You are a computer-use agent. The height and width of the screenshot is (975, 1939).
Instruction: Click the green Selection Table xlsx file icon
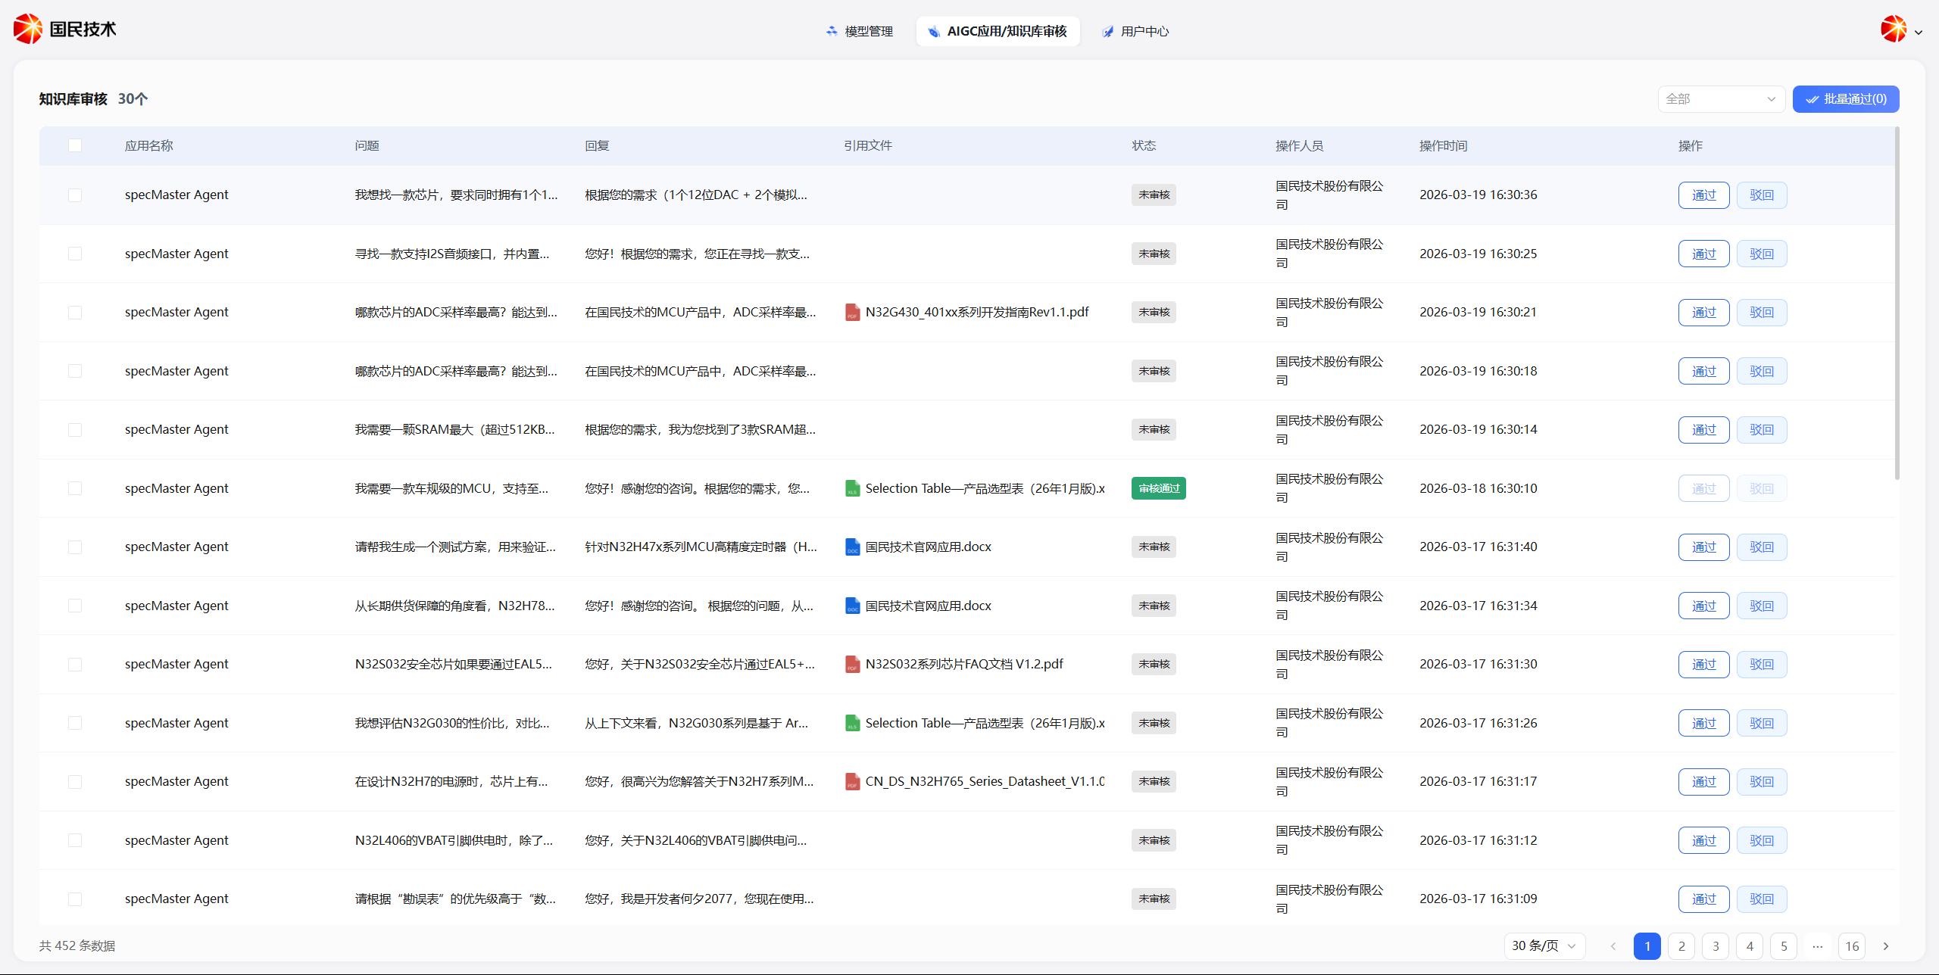pos(852,488)
